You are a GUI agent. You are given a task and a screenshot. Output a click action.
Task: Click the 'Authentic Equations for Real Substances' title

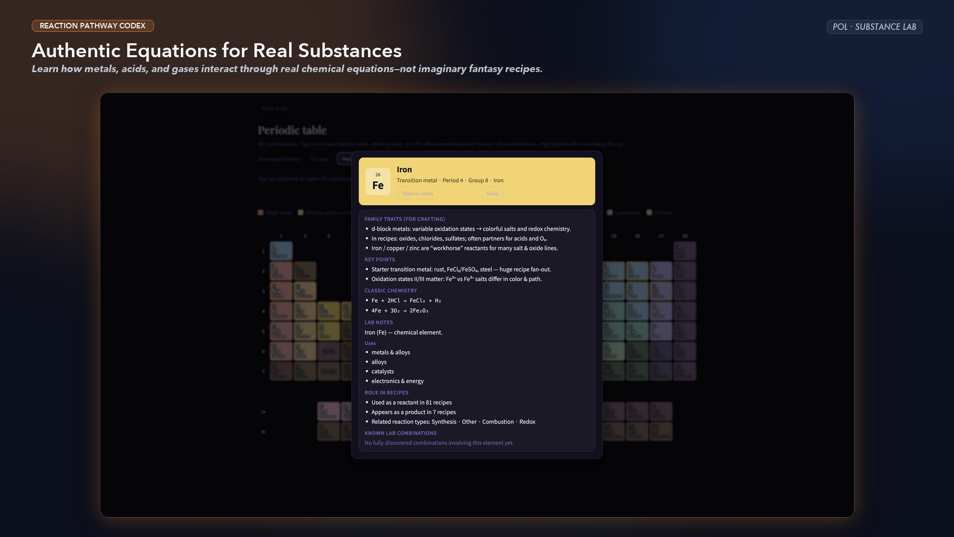click(x=217, y=51)
